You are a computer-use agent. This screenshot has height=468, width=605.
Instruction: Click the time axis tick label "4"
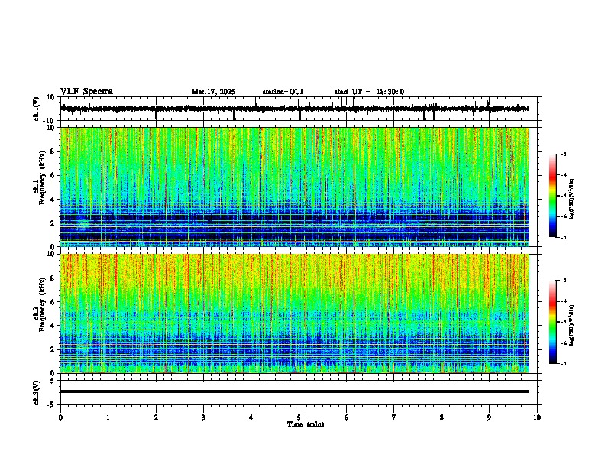[x=251, y=418]
